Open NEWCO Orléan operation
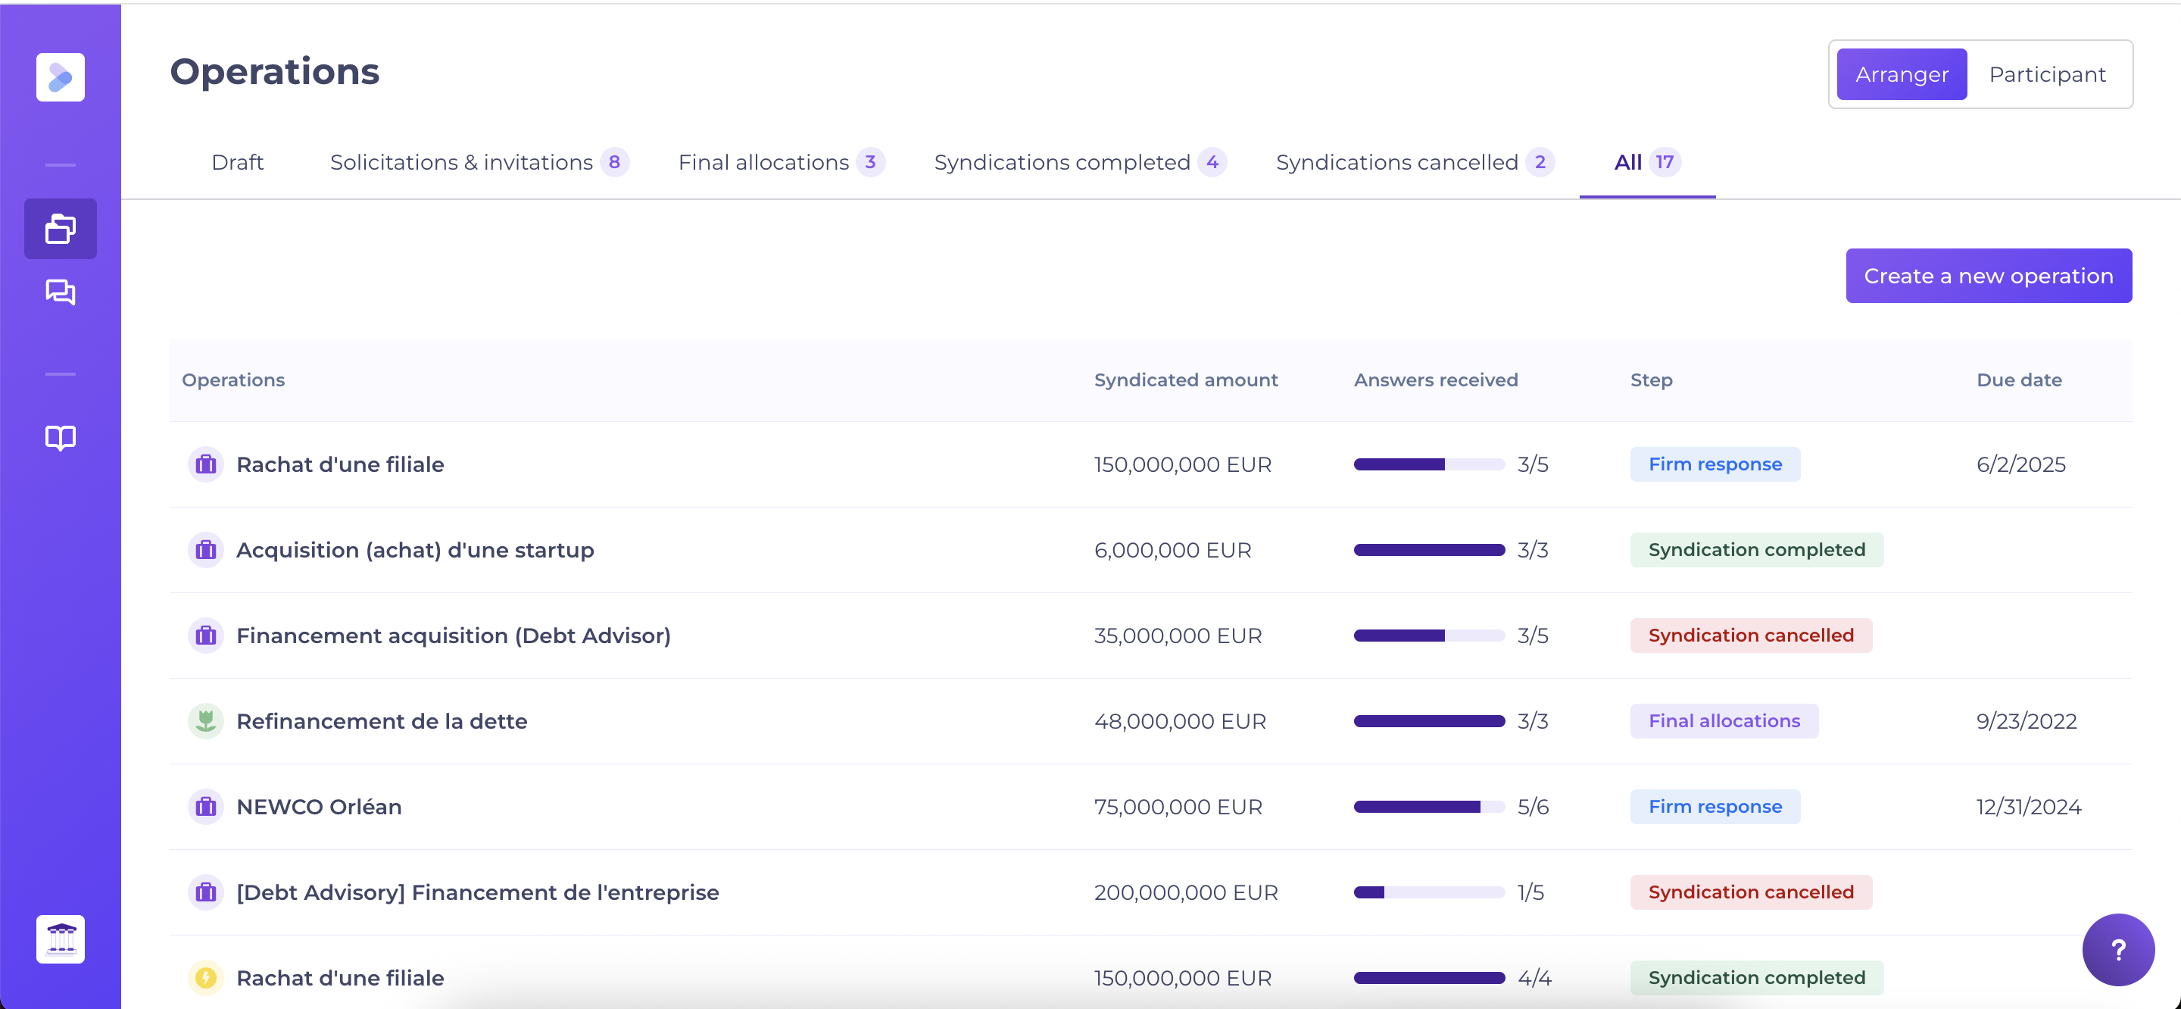 tap(318, 807)
